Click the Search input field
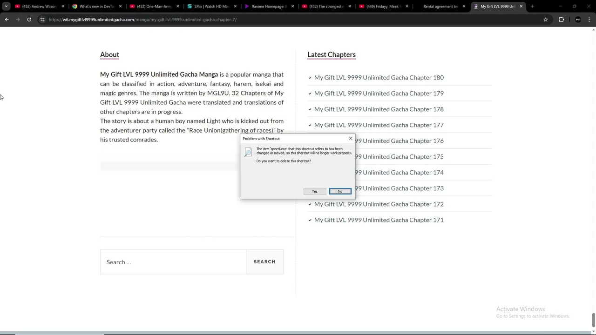Viewport: 596px width, 335px height. (173, 262)
